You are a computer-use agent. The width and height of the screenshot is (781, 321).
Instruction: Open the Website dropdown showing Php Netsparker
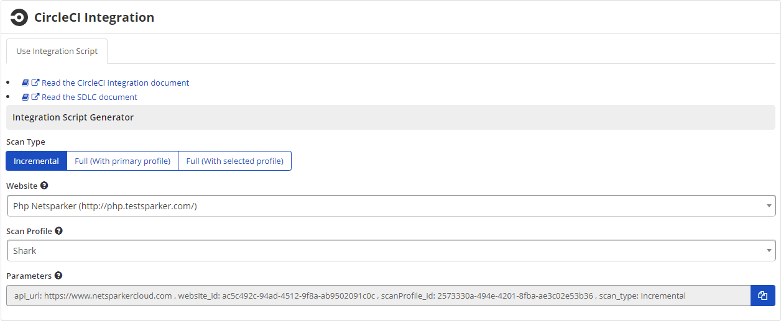(390, 206)
